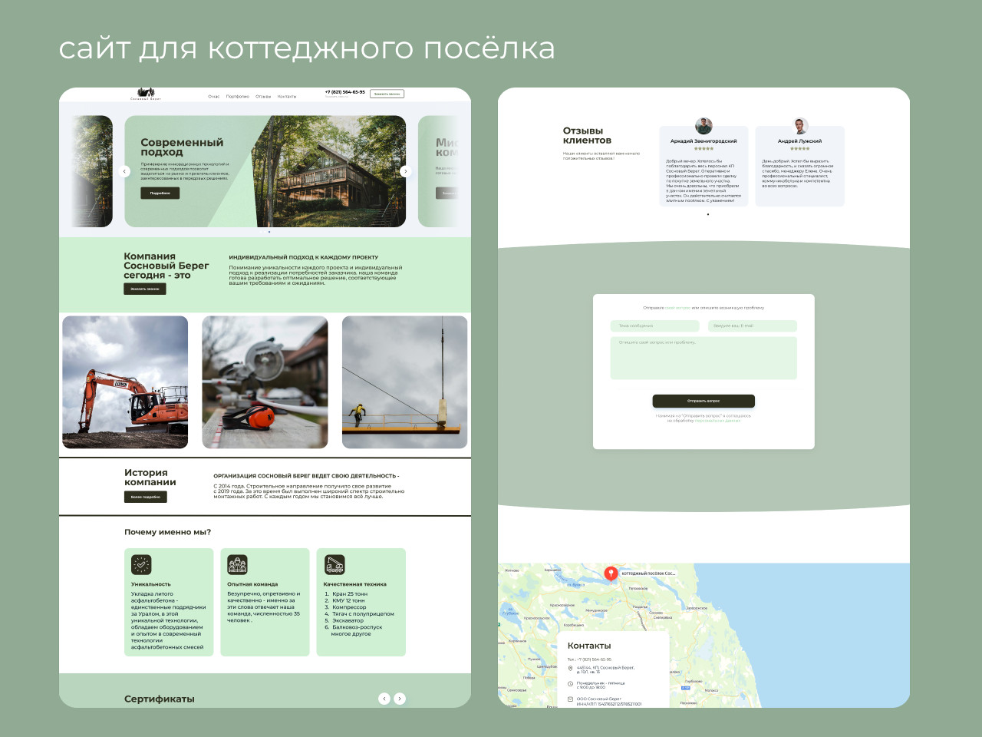The image size is (982, 737).
Task: Click the phone number +7 (821) 564-65-95 in header
Action: (x=345, y=92)
